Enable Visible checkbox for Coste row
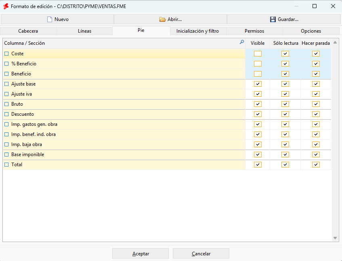Viewport: 342px width, 261px height. pos(258,54)
